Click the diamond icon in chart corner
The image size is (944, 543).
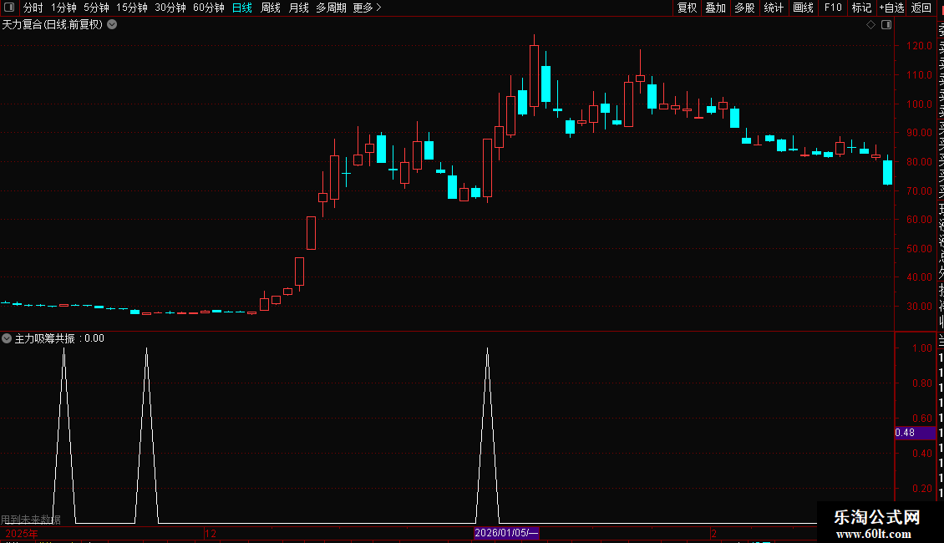[870, 25]
